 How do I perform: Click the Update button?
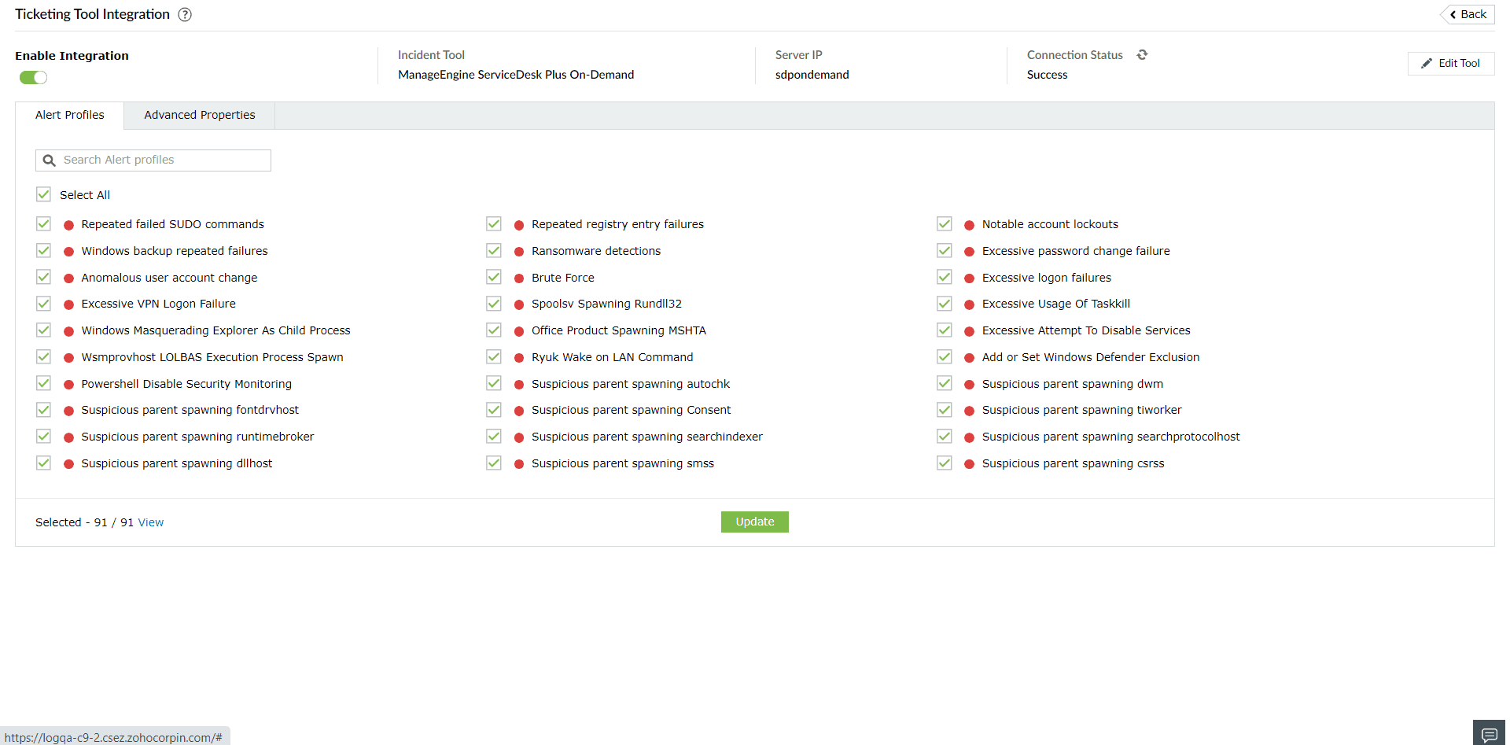tap(754, 522)
